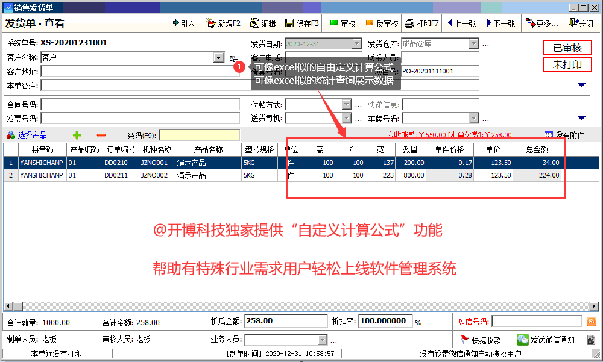603x362 pixels.
Task: Click the ellipsis button next to 送货司机
Action: coord(358,119)
